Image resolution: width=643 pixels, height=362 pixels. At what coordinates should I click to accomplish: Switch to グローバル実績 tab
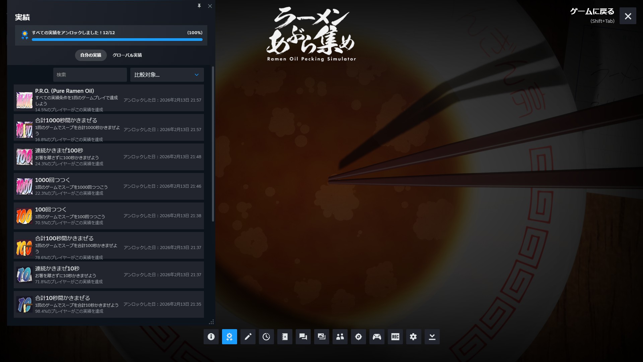pos(127,55)
